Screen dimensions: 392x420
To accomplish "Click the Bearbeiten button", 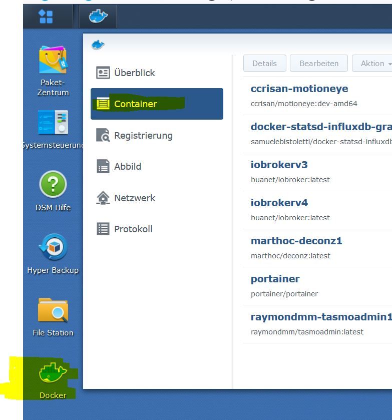I will click(319, 63).
